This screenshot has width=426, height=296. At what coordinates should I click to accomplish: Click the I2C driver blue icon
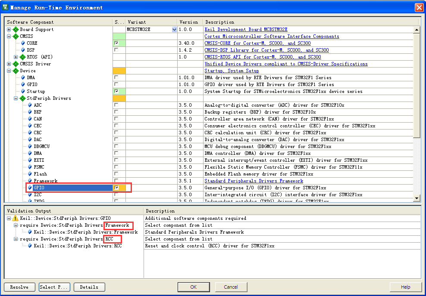tap(30, 194)
